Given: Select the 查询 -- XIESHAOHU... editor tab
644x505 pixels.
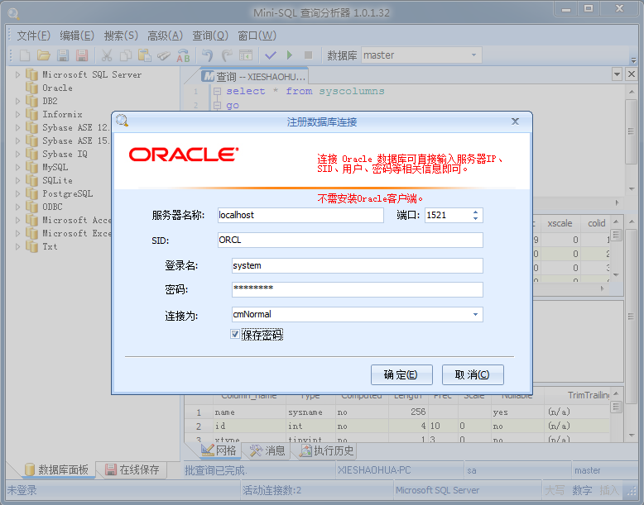Looking at the screenshot, I should [x=255, y=77].
